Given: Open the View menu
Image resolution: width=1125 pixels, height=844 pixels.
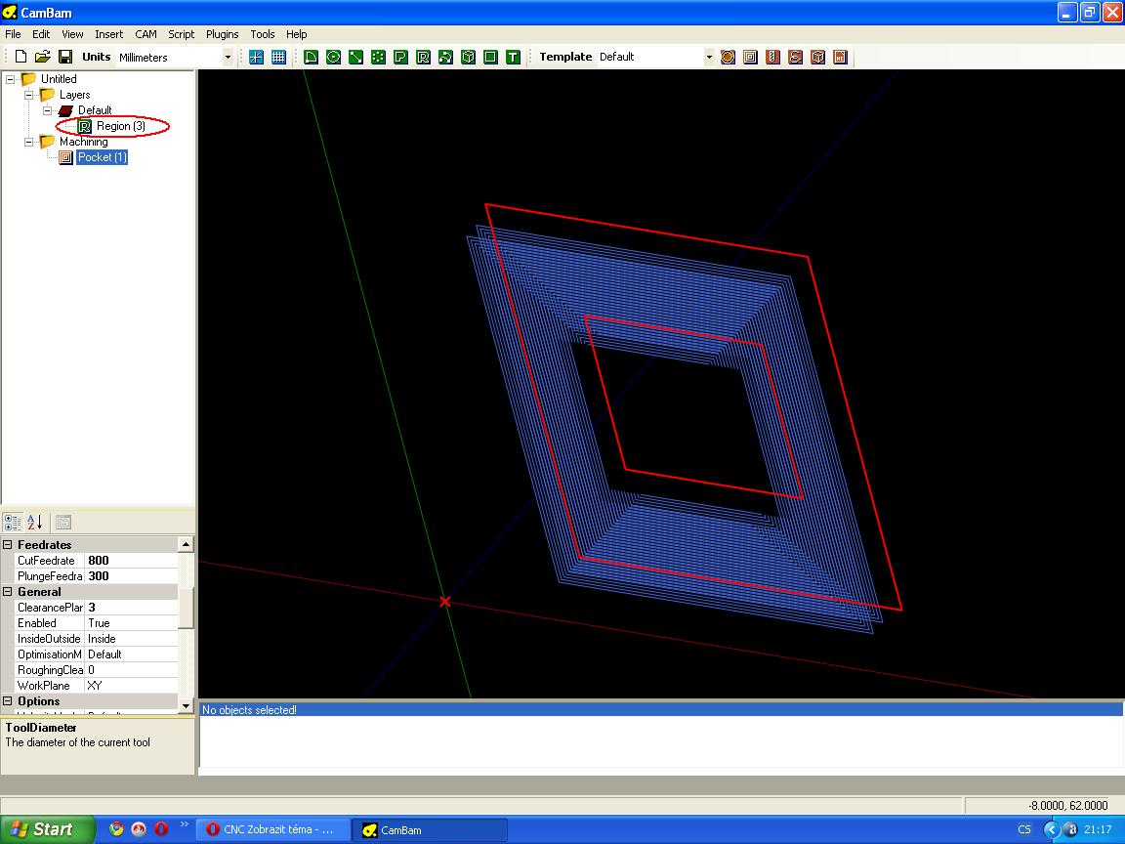Looking at the screenshot, I should (x=72, y=34).
